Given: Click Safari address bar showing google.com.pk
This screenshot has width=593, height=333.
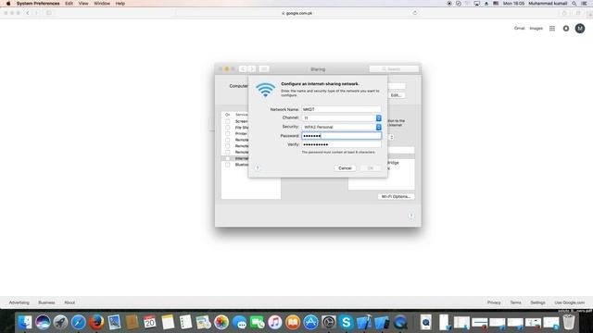Looking at the screenshot, I should (x=296, y=13).
